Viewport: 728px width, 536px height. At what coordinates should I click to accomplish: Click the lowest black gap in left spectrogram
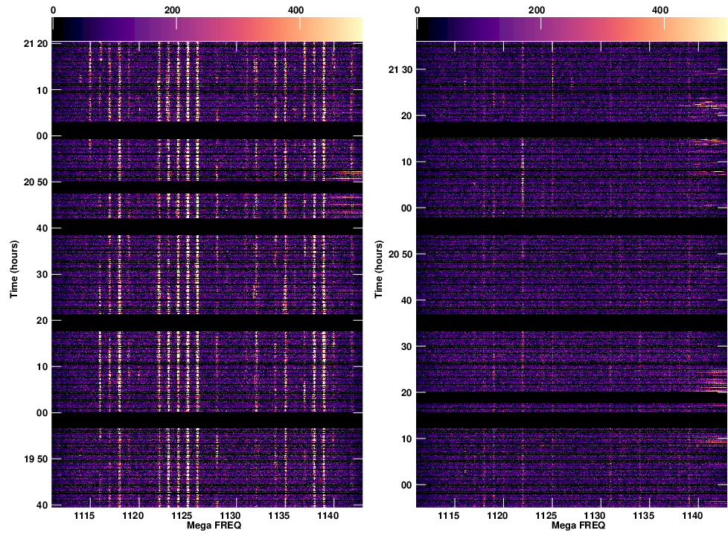tap(207, 421)
